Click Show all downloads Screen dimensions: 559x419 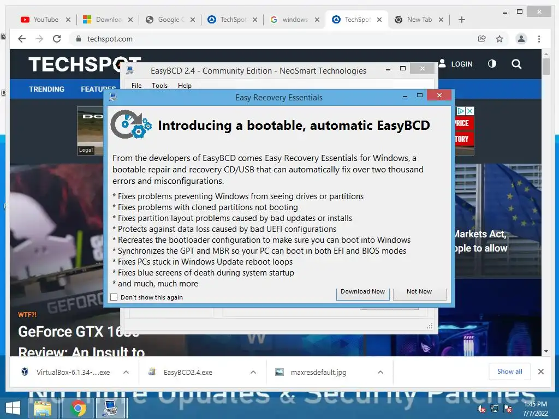click(510, 372)
